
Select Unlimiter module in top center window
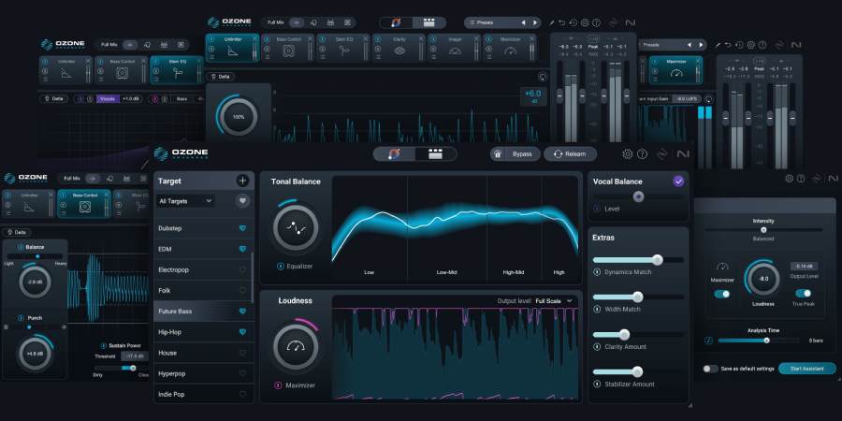[233, 49]
